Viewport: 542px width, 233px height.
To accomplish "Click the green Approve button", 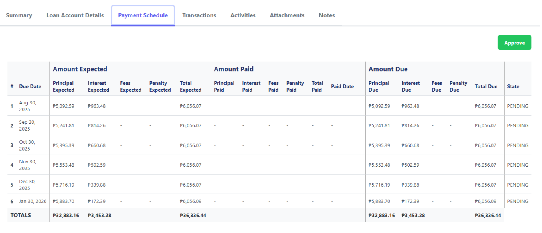I will (x=514, y=42).
